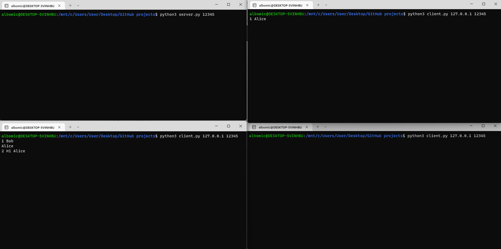The width and height of the screenshot is (501, 249).
Task: Open a new tab in the server terminal window
Action: tap(70, 6)
